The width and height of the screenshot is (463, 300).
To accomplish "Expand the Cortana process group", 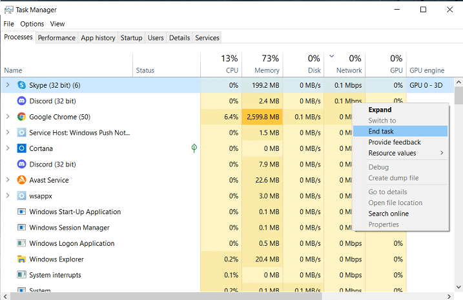I will [x=8, y=148].
